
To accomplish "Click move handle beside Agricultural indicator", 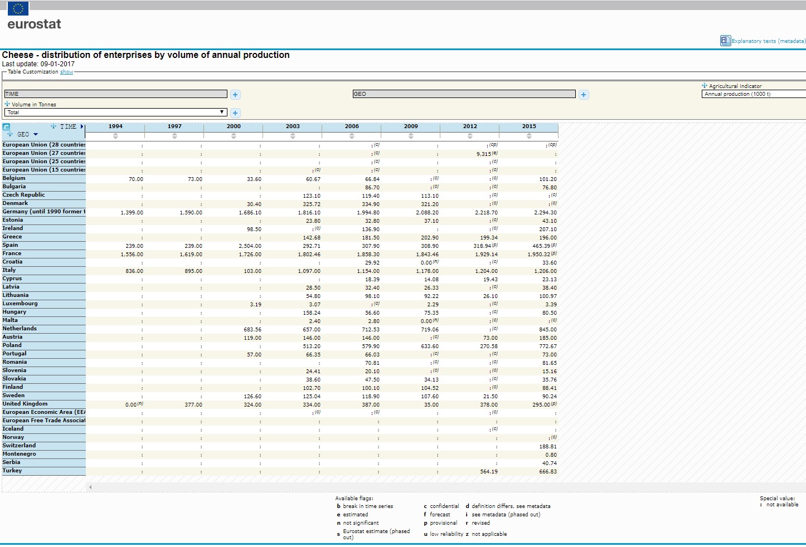I will tap(705, 86).
